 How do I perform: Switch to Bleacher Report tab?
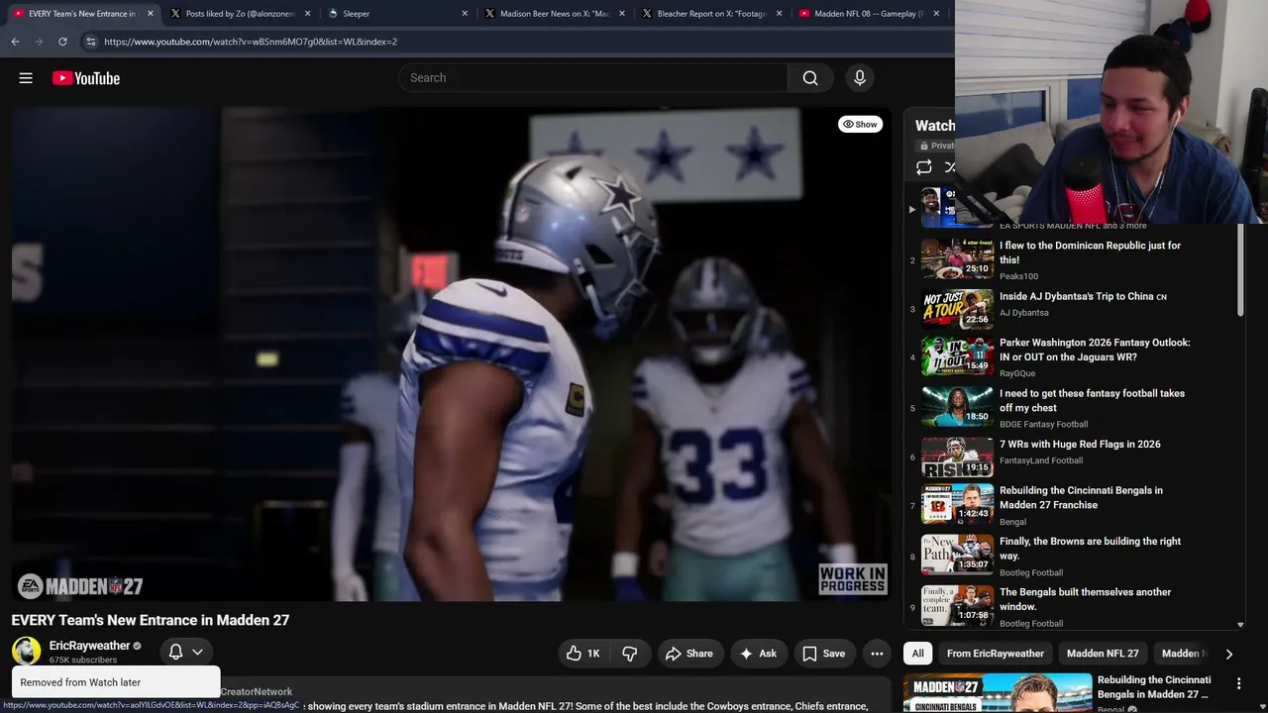711,14
